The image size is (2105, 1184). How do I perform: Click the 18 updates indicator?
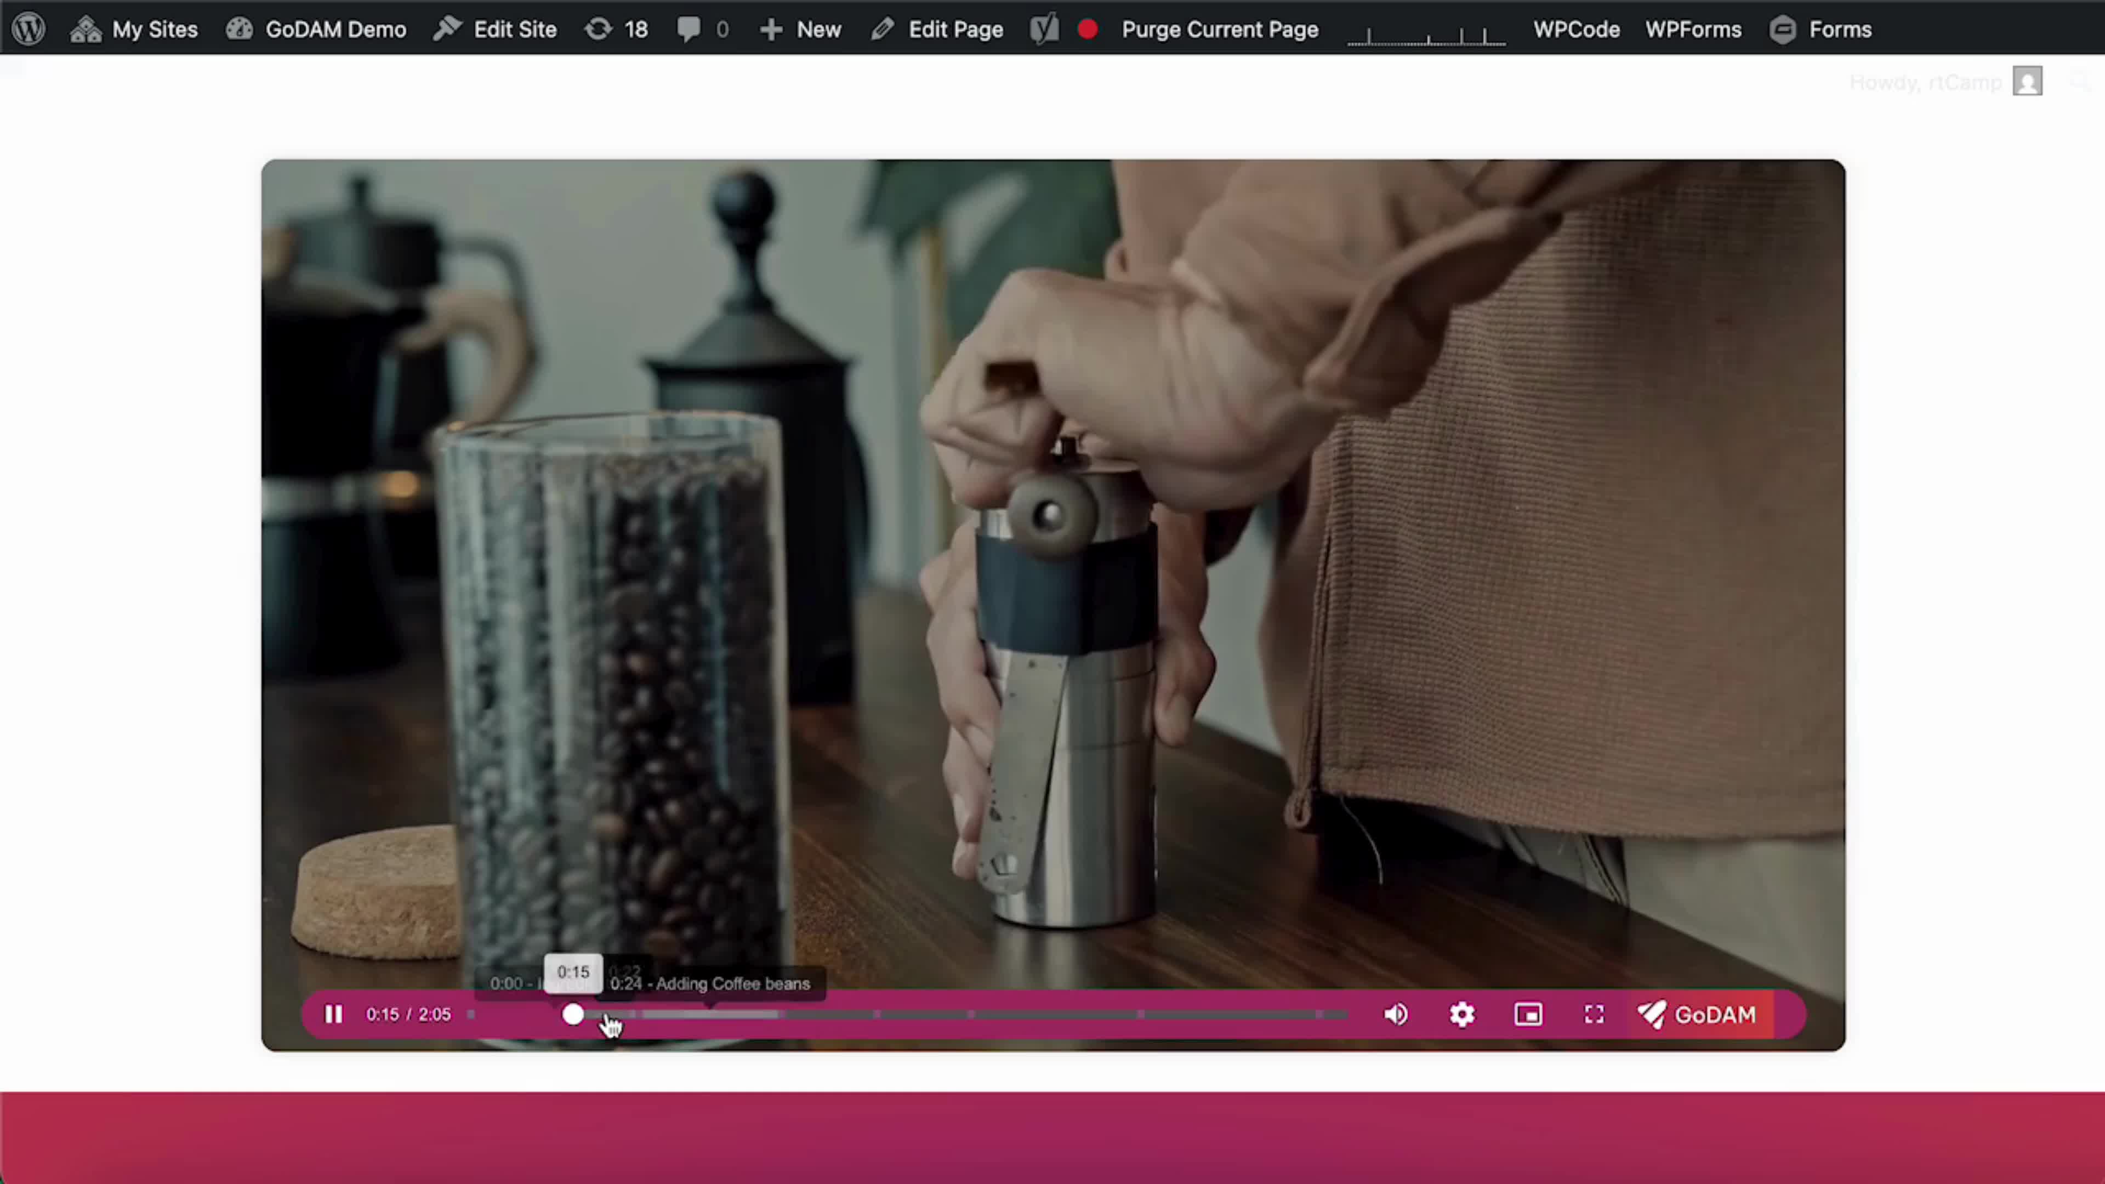(617, 30)
